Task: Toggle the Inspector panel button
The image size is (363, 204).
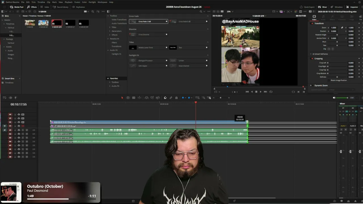Action: [352, 7]
